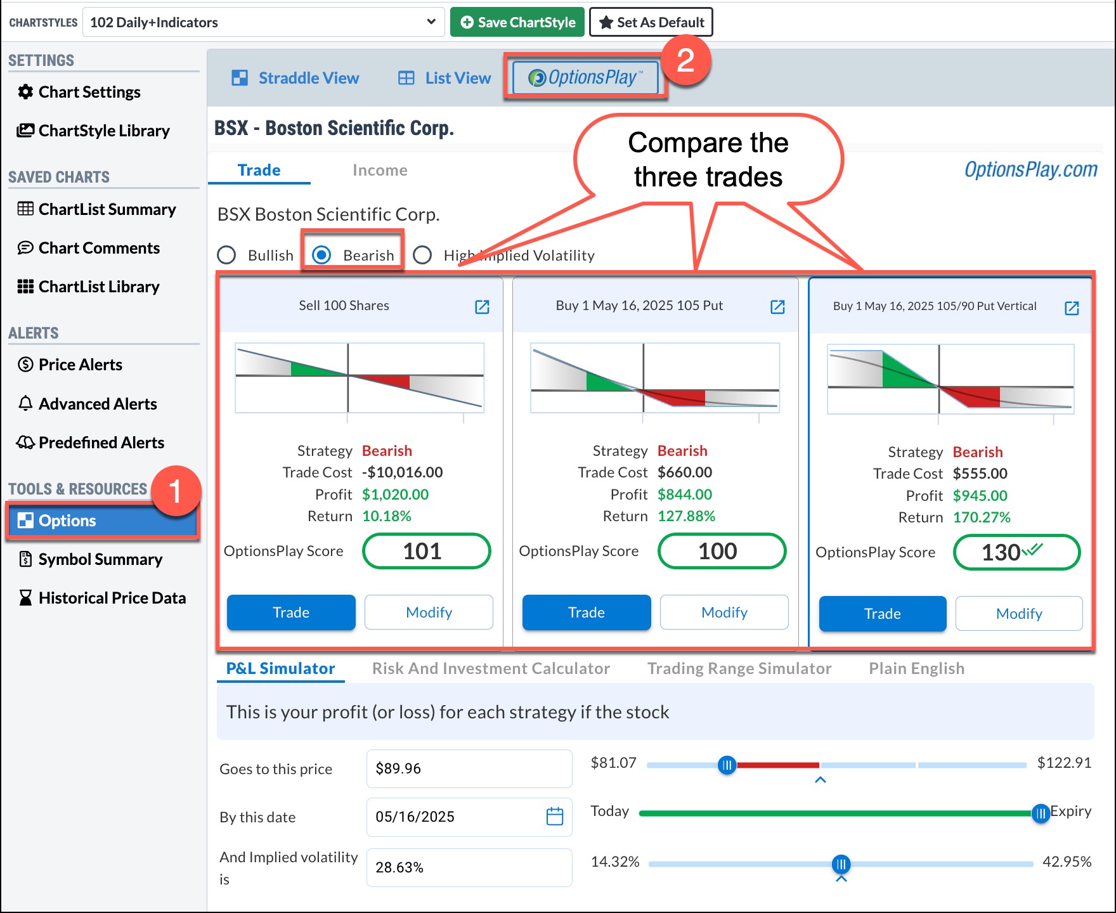Click Trade button for Sell 100 Shares
1116x913 pixels.
point(291,612)
